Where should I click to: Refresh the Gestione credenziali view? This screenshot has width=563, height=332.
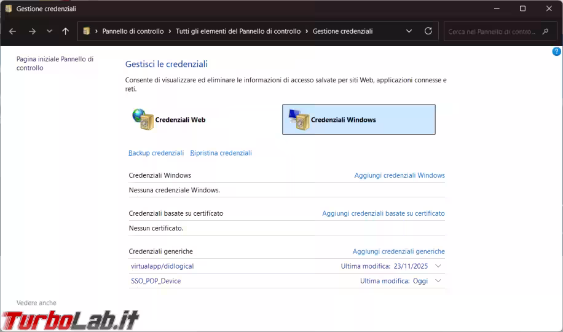(428, 31)
